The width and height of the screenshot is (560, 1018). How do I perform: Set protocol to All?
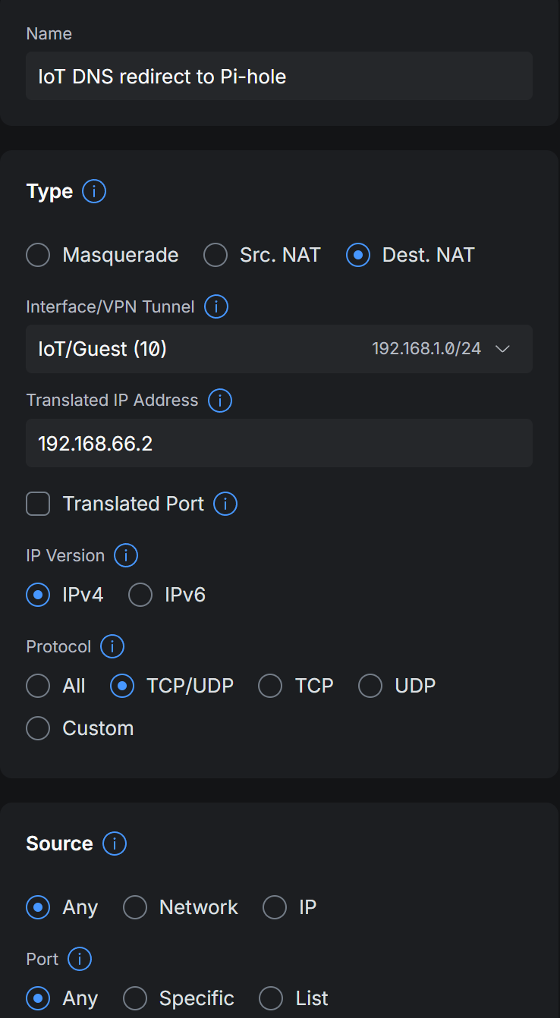click(x=38, y=686)
